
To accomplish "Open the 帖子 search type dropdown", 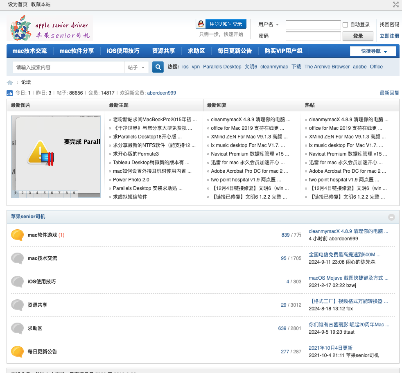I will tap(136, 68).
